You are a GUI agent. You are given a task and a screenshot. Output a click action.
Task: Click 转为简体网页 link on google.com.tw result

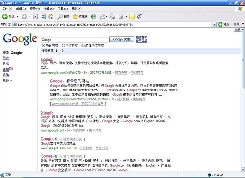click(73, 139)
